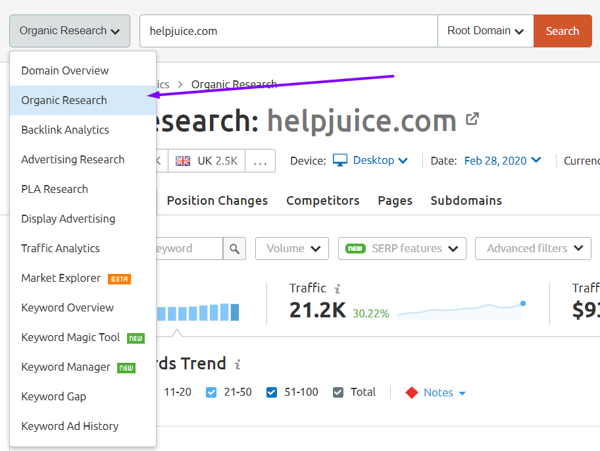Click the NEW badge on Keyword Magic Tool

136,338
